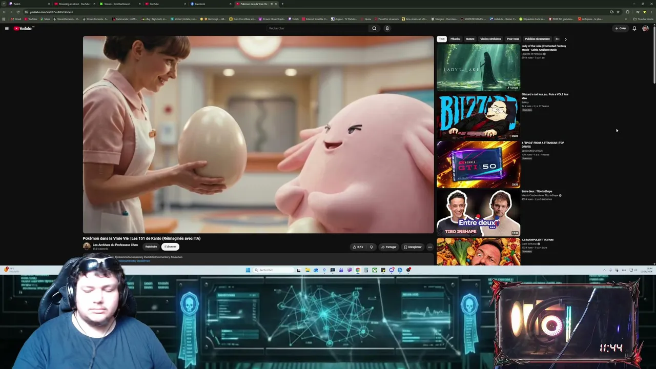Go to the YouTube home logo
This screenshot has width=656, height=369.
pos(23,29)
